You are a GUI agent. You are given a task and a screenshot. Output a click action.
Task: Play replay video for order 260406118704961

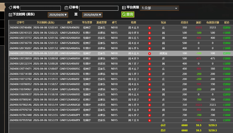tap(150, 89)
